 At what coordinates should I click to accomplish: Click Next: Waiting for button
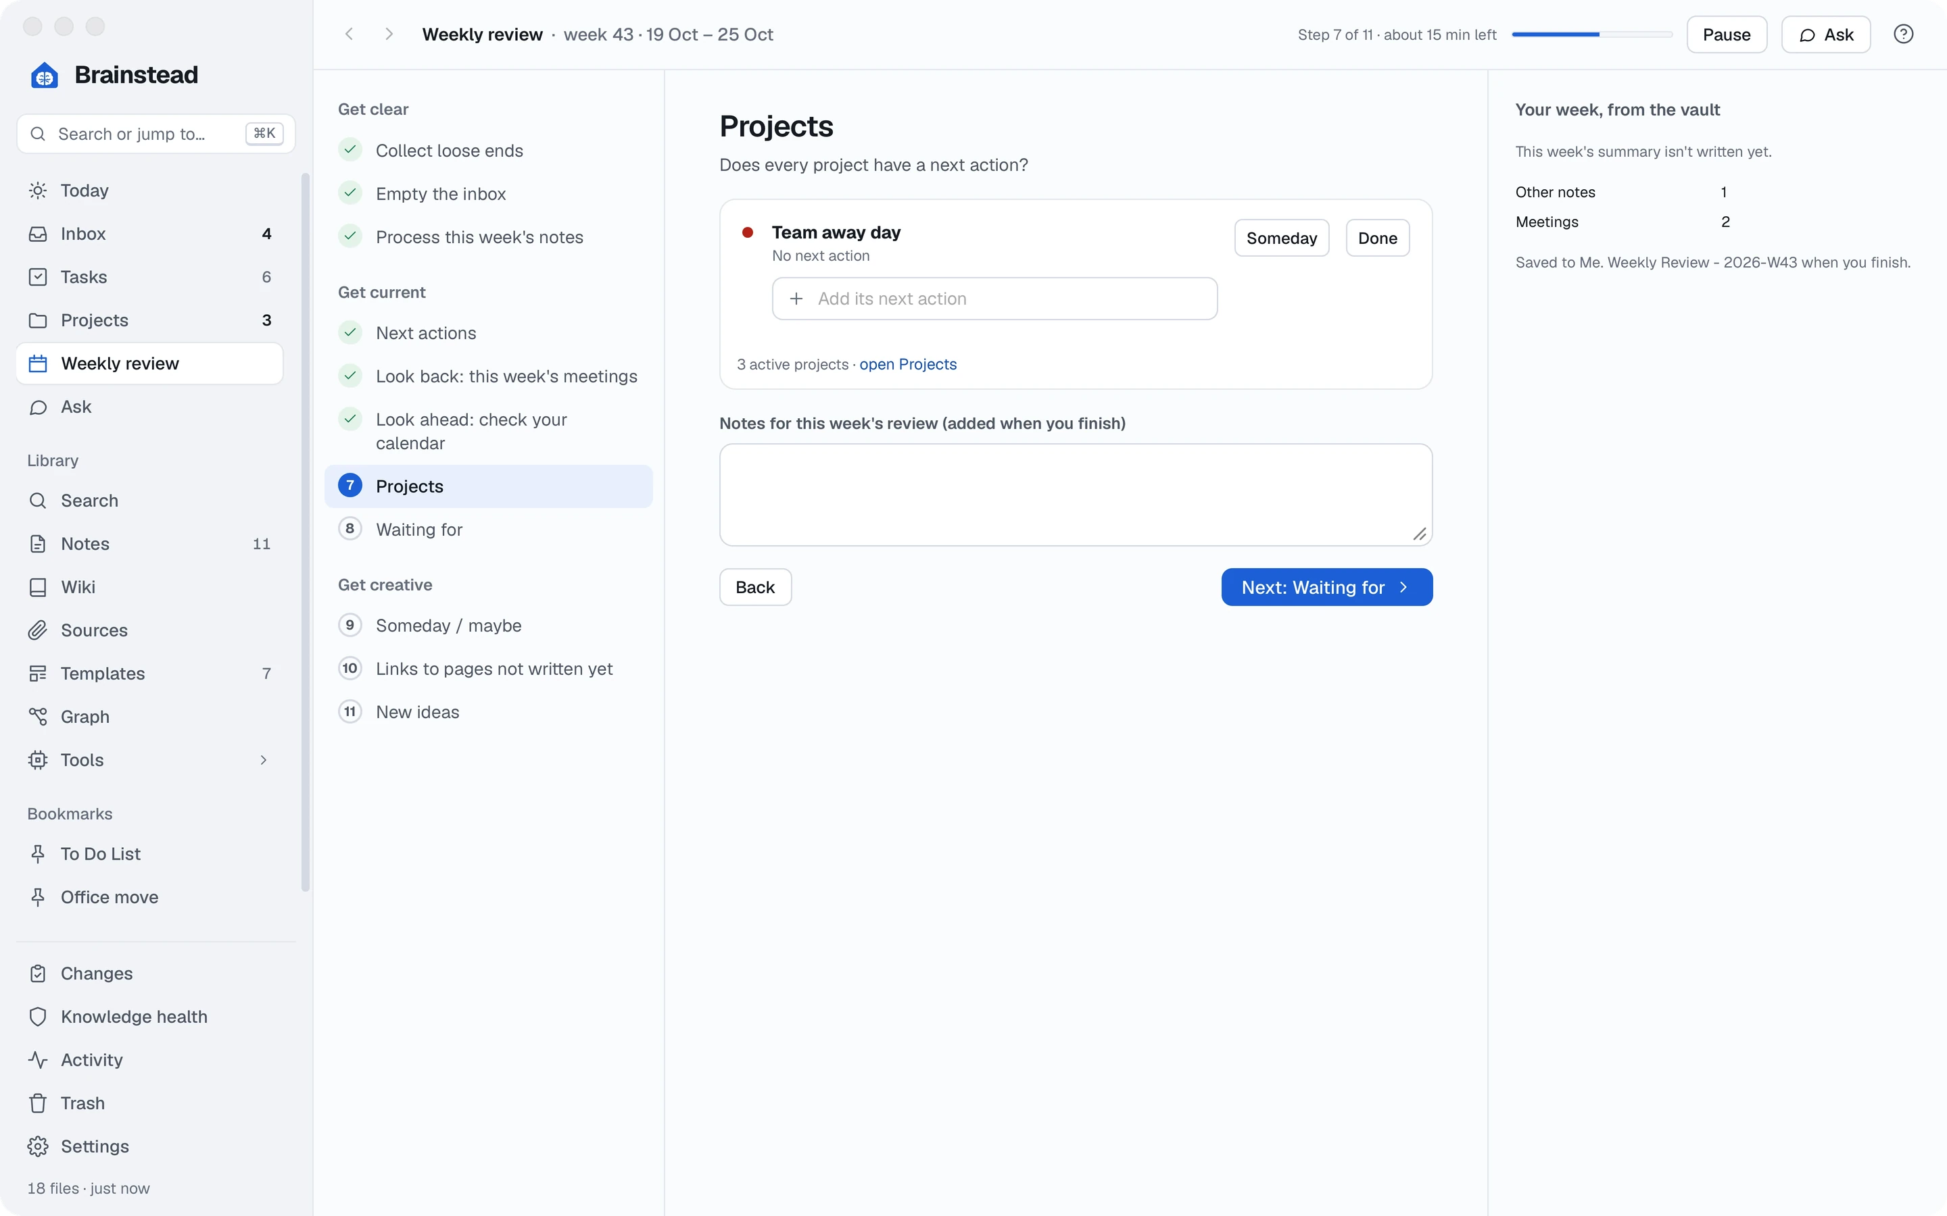point(1326,587)
